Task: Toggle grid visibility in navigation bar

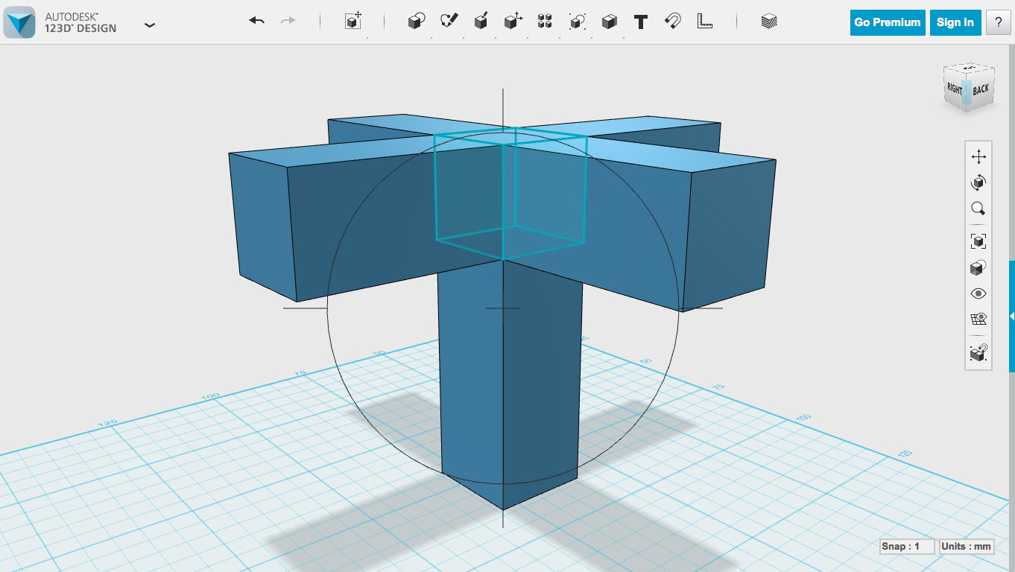Action: [x=978, y=320]
